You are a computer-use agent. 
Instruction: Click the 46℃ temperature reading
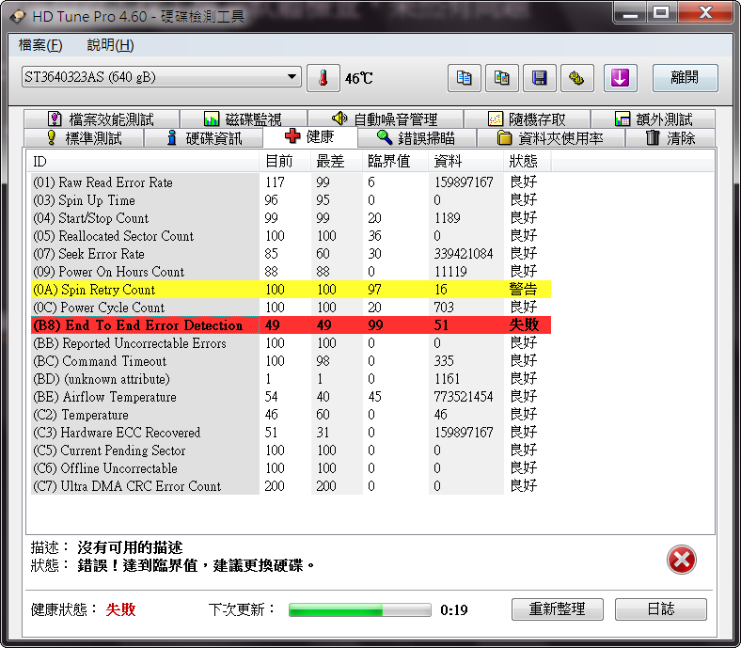coord(358,78)
